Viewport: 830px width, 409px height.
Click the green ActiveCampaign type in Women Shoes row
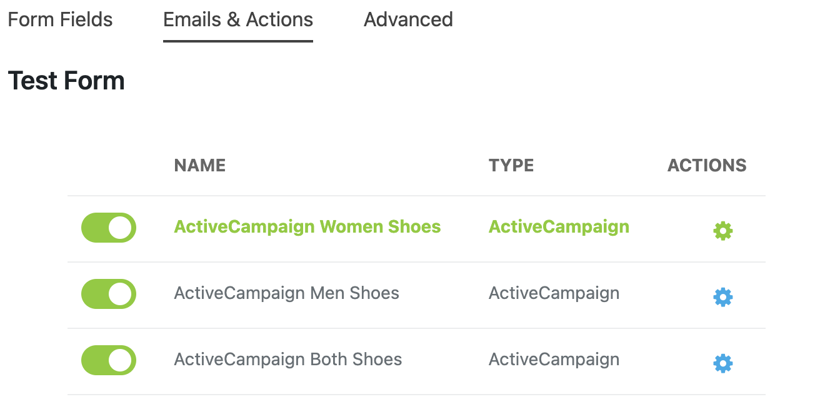click(x=559, y=226)
